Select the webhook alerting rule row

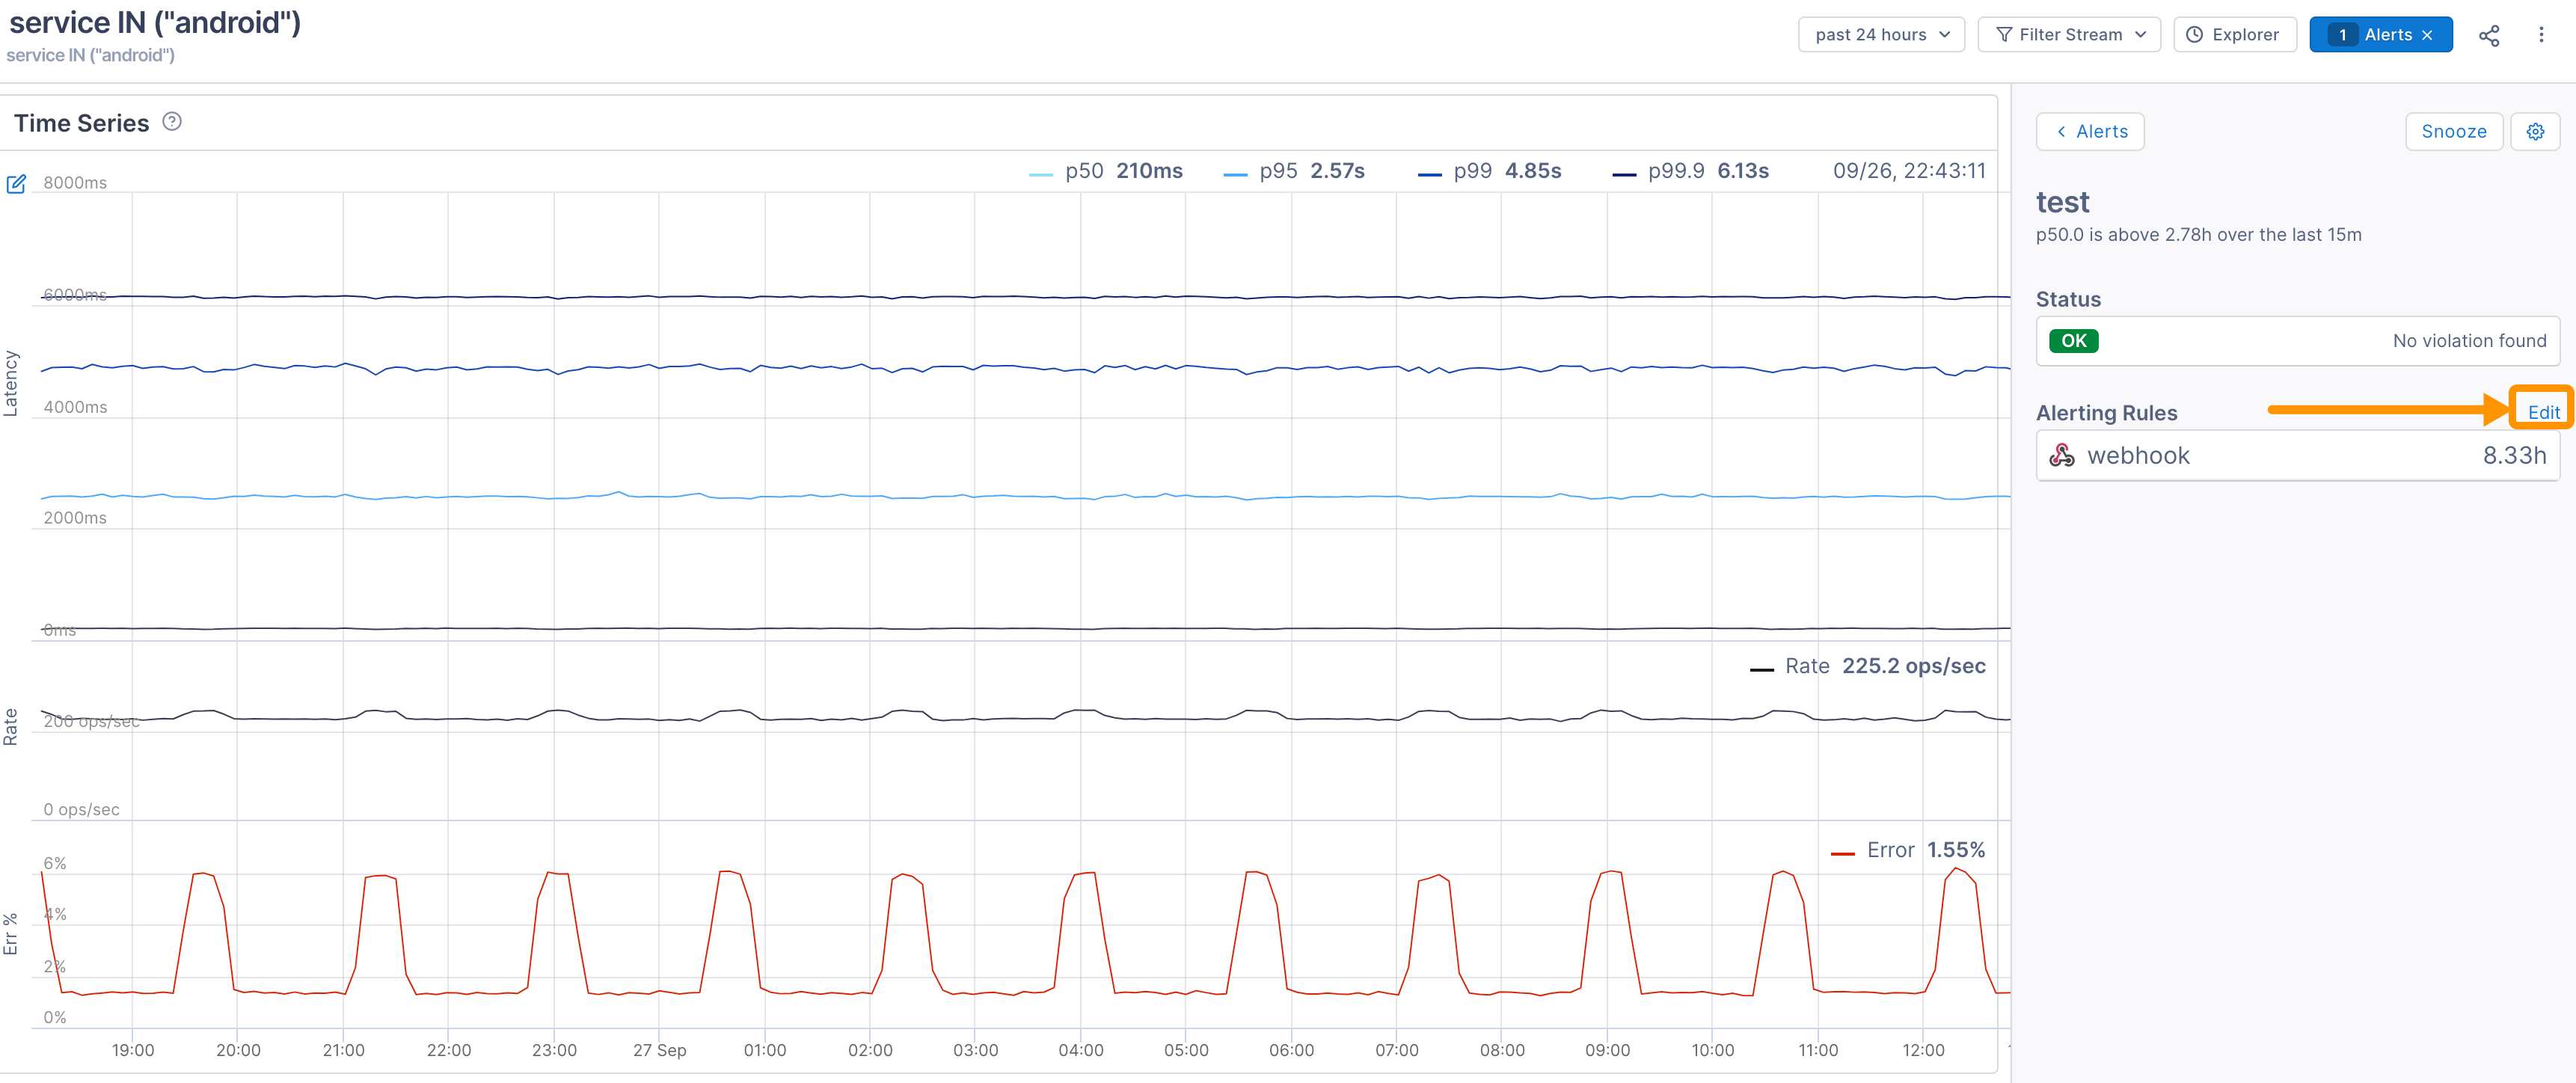[2297, 456]
